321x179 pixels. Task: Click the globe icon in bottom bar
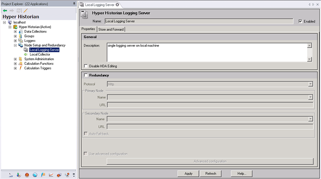click(x=35, y=175)
